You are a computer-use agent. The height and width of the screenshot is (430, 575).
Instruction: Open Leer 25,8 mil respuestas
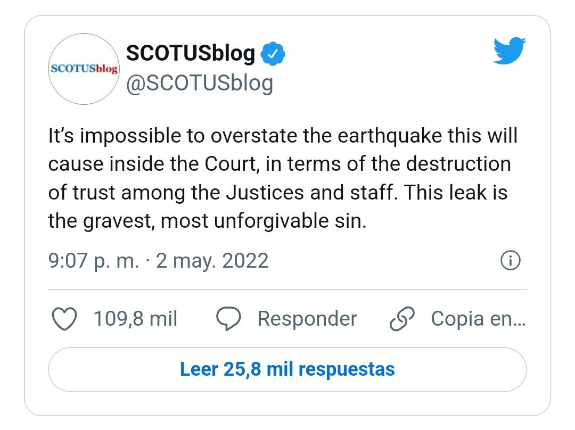(287, 369)
